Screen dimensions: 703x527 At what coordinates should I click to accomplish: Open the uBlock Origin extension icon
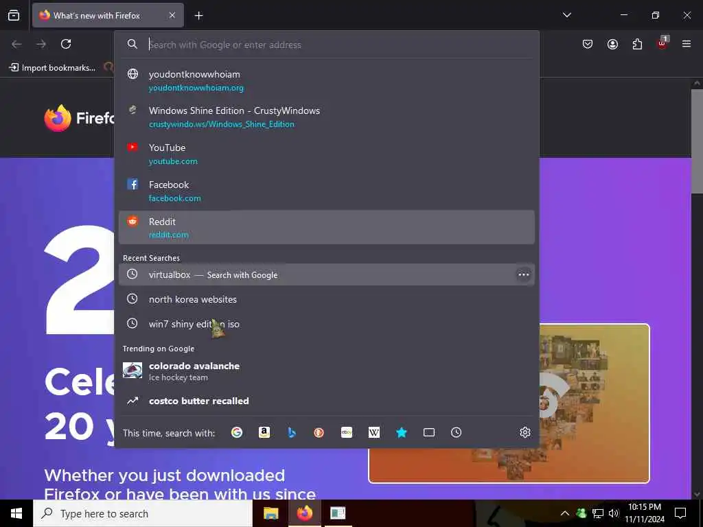(x=662, y=43)
